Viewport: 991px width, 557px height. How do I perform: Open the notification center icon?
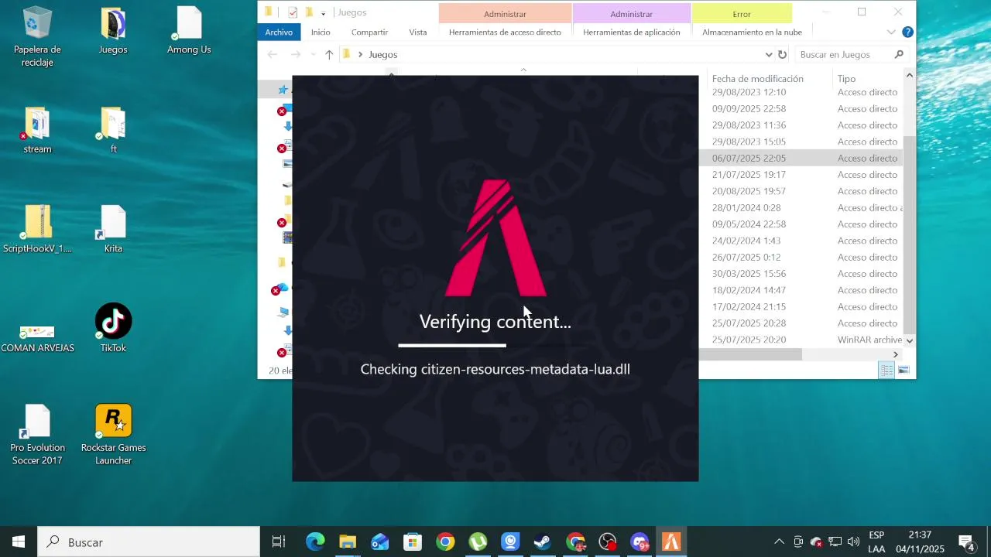tap(966, 542)
